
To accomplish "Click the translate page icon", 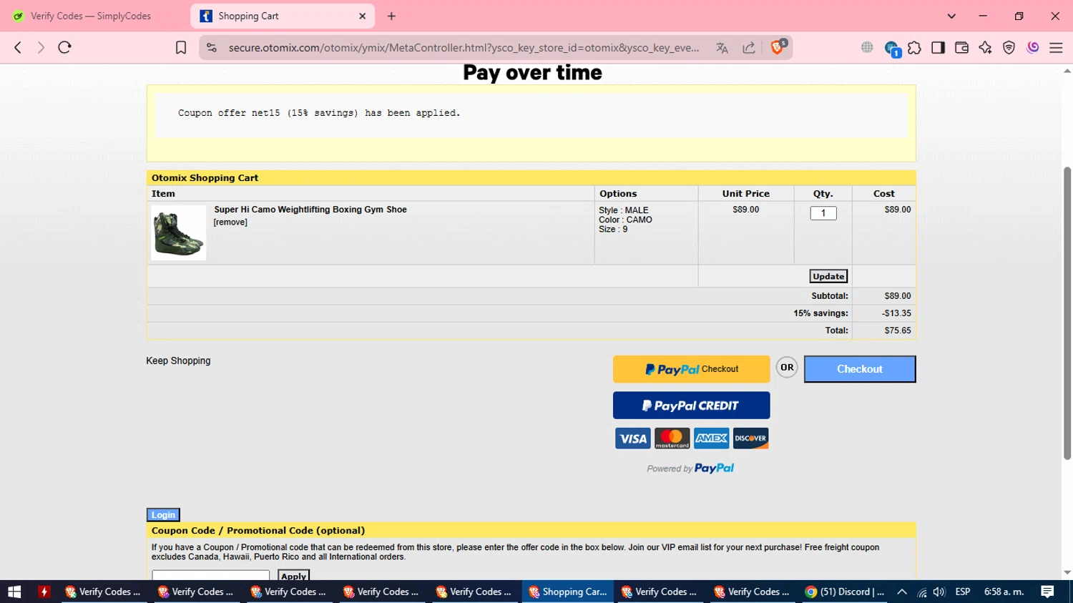I will click(x=722, y=48).
